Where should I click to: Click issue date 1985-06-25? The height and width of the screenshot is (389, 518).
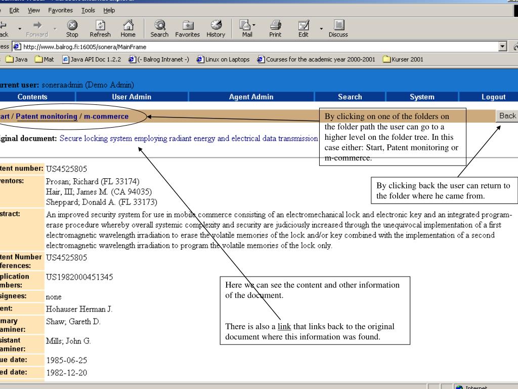point(66,360)
